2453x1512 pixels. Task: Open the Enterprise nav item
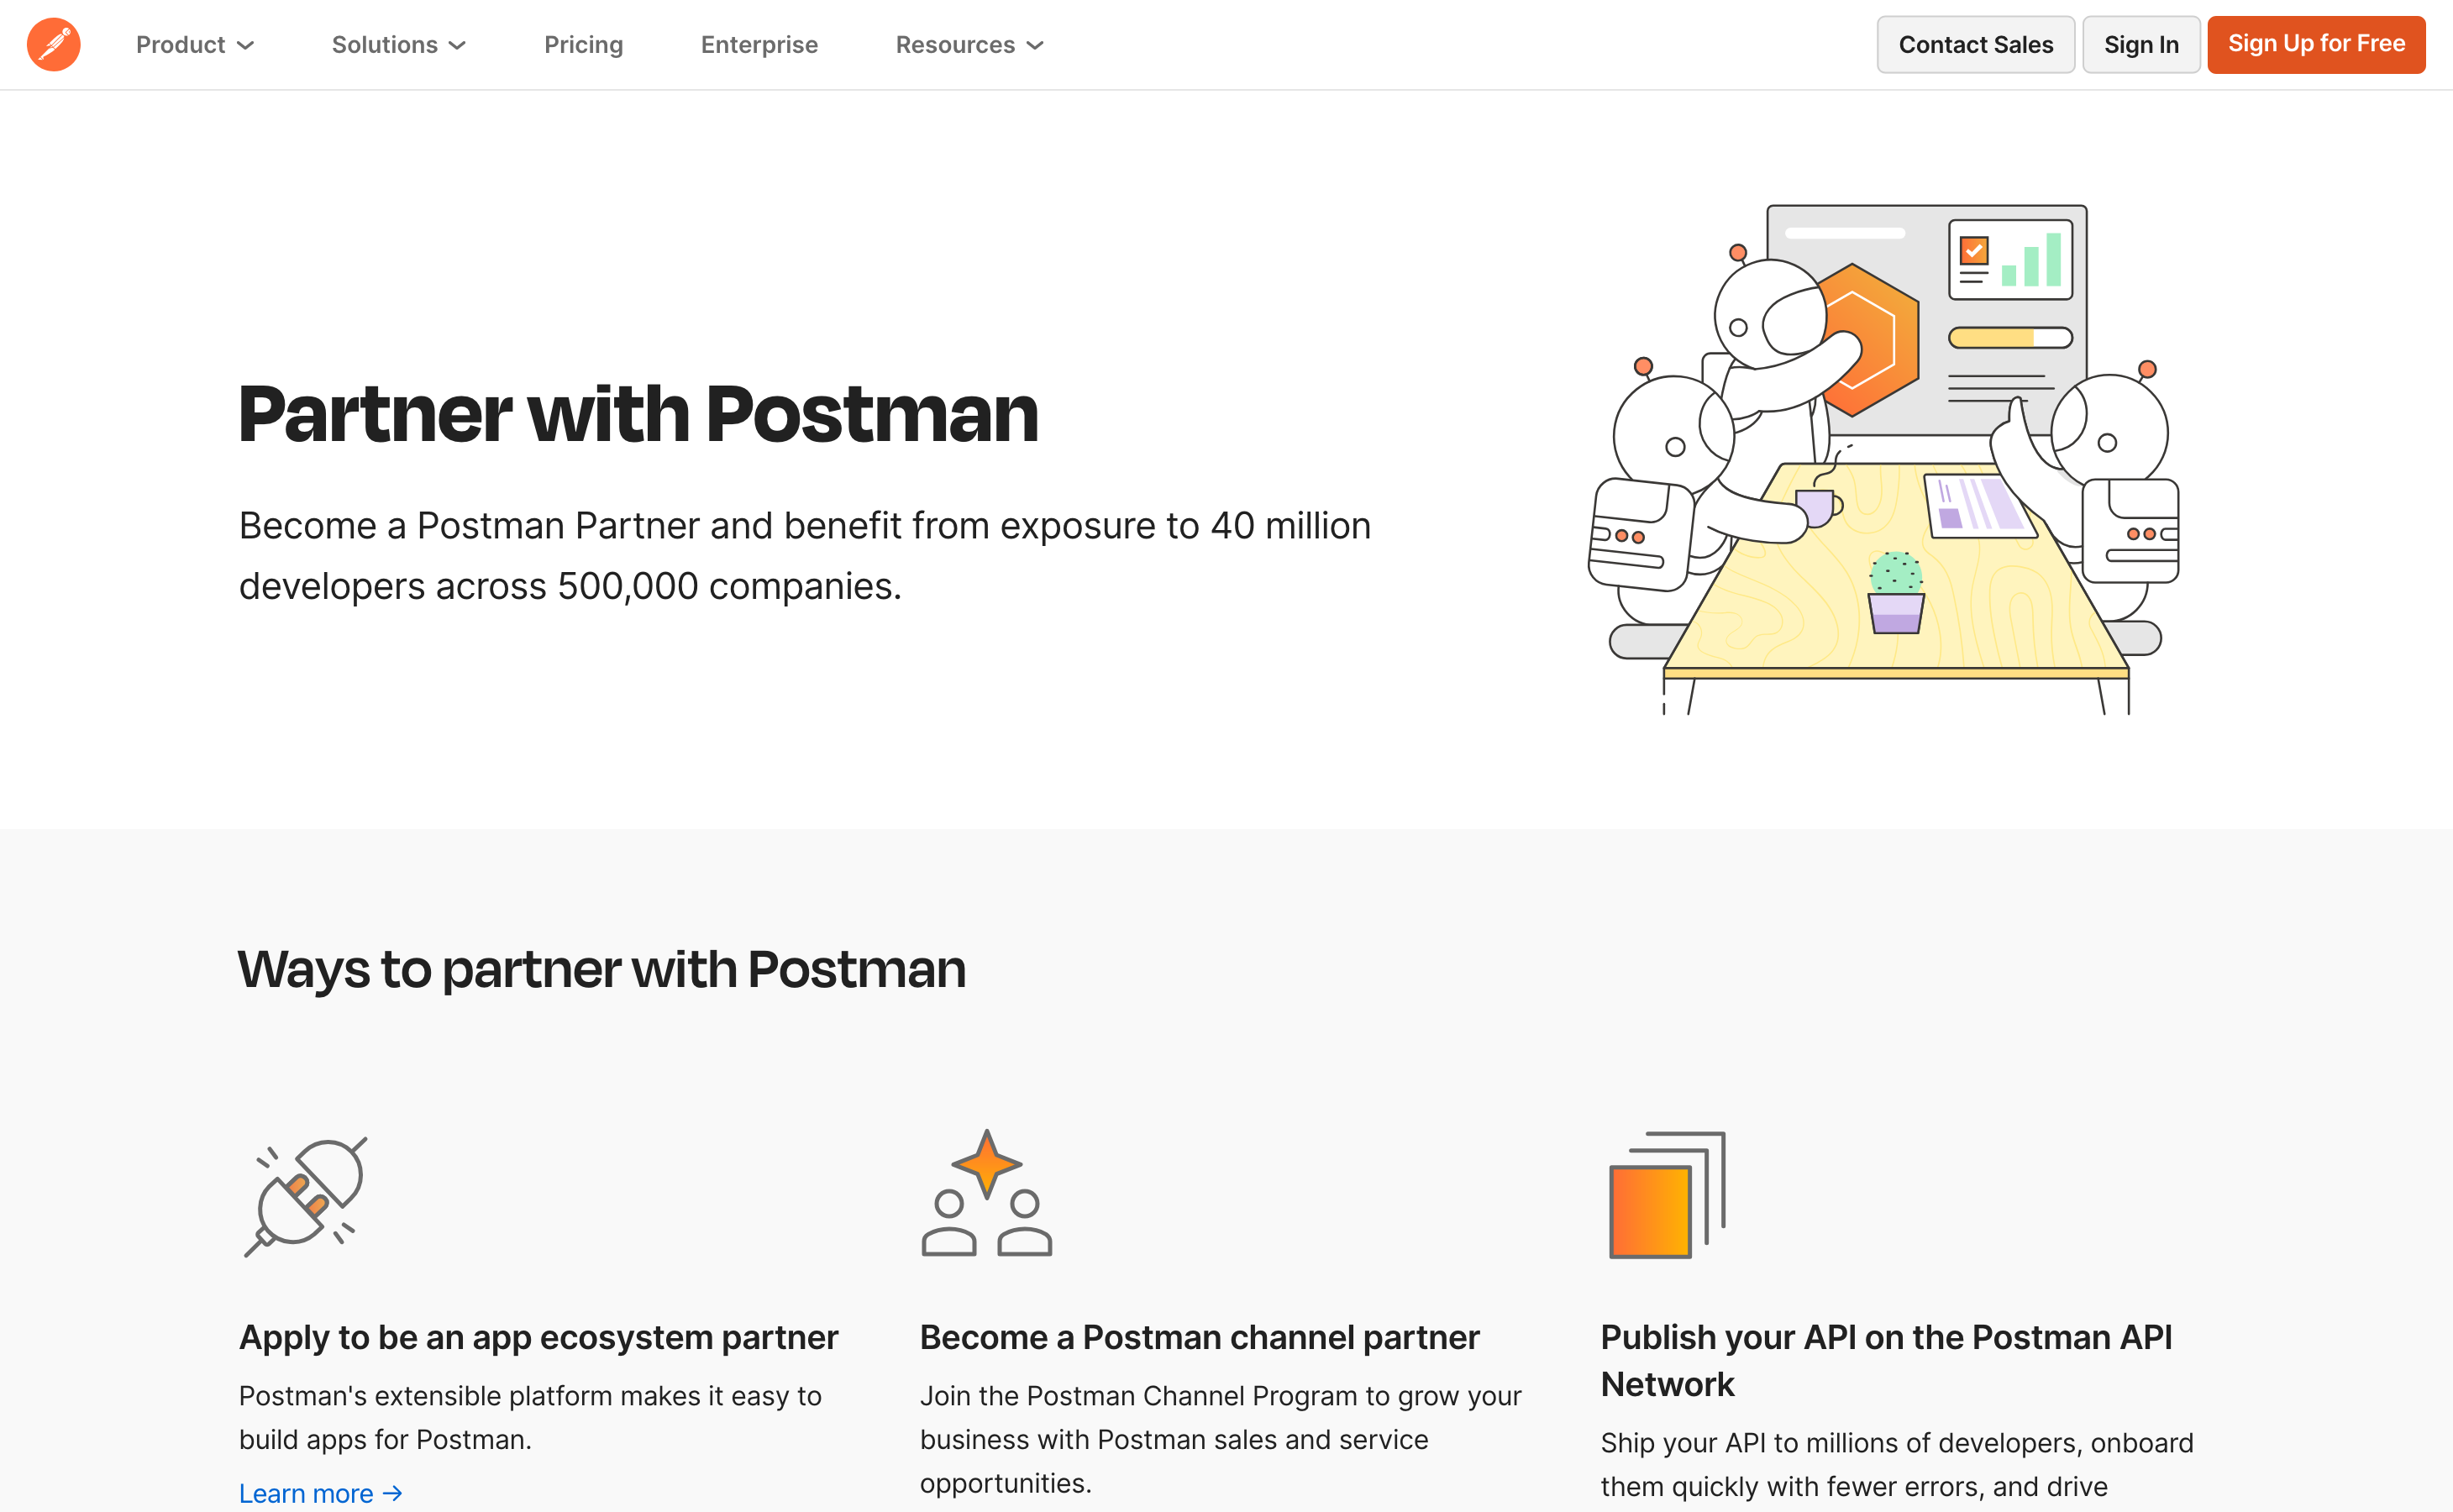tap(759, 45)
